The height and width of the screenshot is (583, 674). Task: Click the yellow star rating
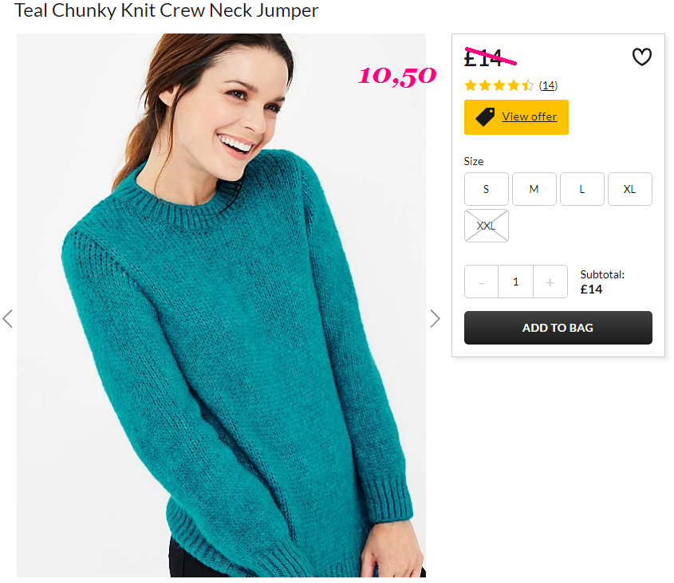[x=499, y=85]
